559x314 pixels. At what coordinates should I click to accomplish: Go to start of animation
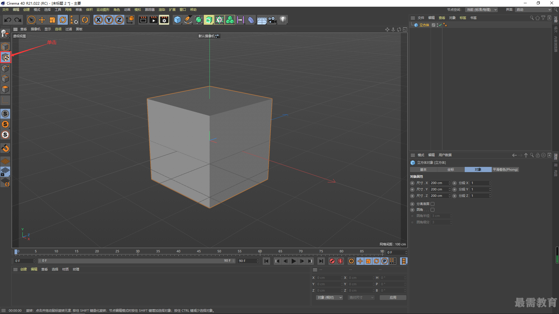pyautogui.click(x=266, y=261)
